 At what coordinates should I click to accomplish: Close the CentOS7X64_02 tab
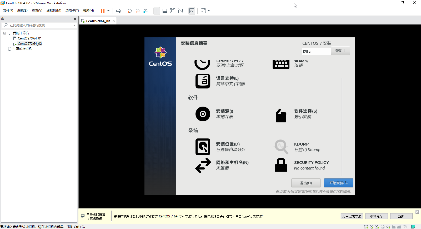pos(114,21)
